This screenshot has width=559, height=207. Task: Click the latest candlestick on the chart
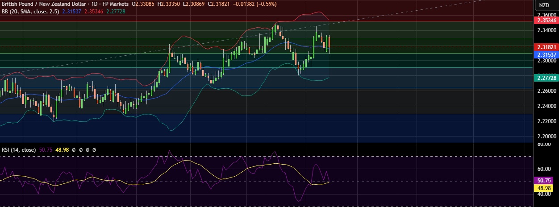pos(329,42)
